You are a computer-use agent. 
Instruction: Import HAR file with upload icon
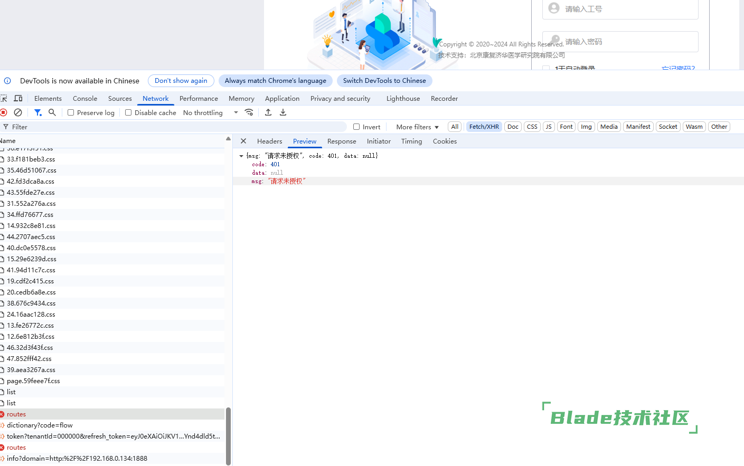[268, 112]
